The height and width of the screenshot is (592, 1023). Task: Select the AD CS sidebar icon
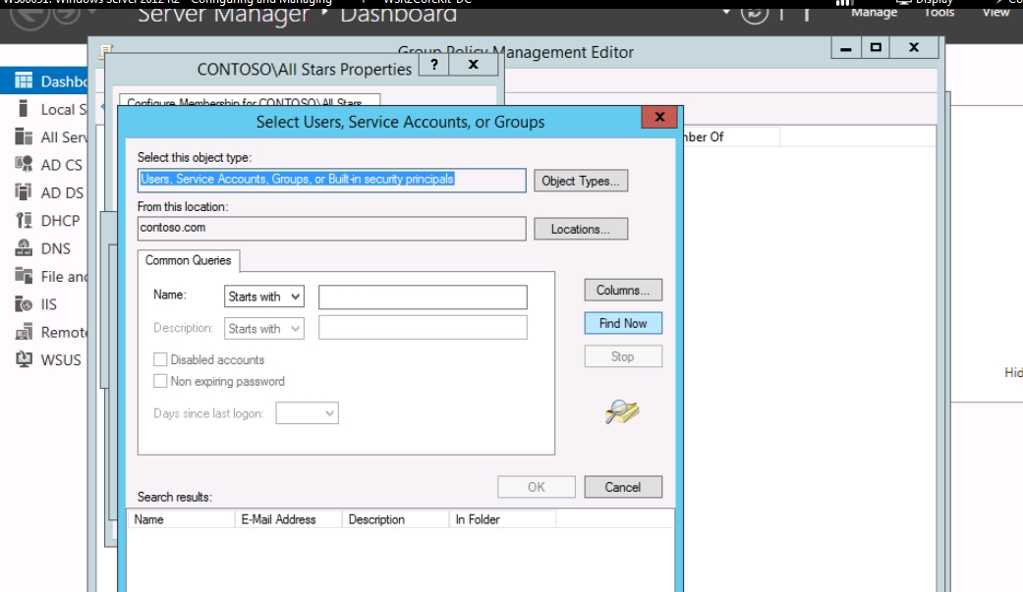(25, 165)
